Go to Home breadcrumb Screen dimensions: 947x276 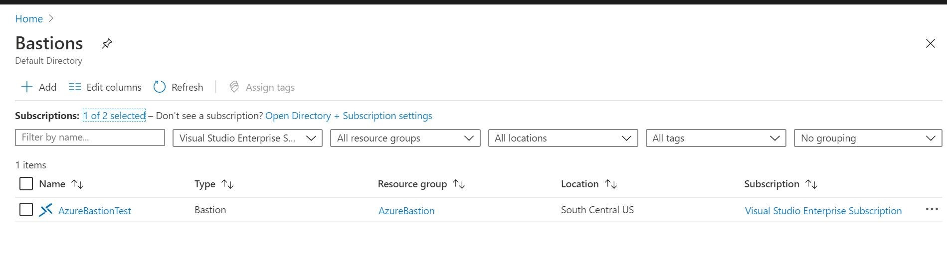point(29,19)
